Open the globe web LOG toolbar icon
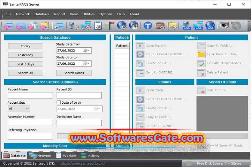The height and width of the screenshot is (167, 251). click(x=210, y=25)
